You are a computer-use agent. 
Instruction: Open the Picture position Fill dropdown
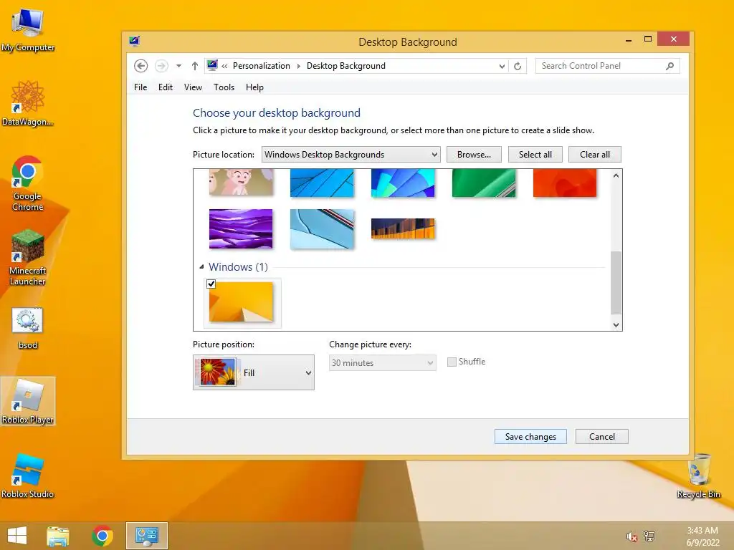tap(253, 372)
